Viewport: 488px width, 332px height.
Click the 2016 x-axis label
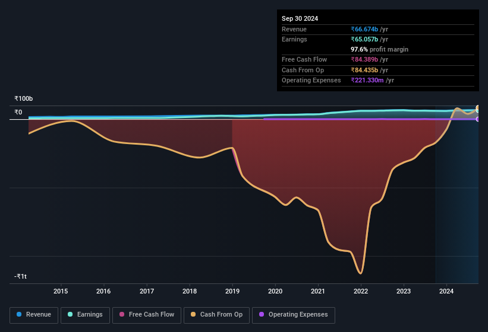[x=103, y=291]
